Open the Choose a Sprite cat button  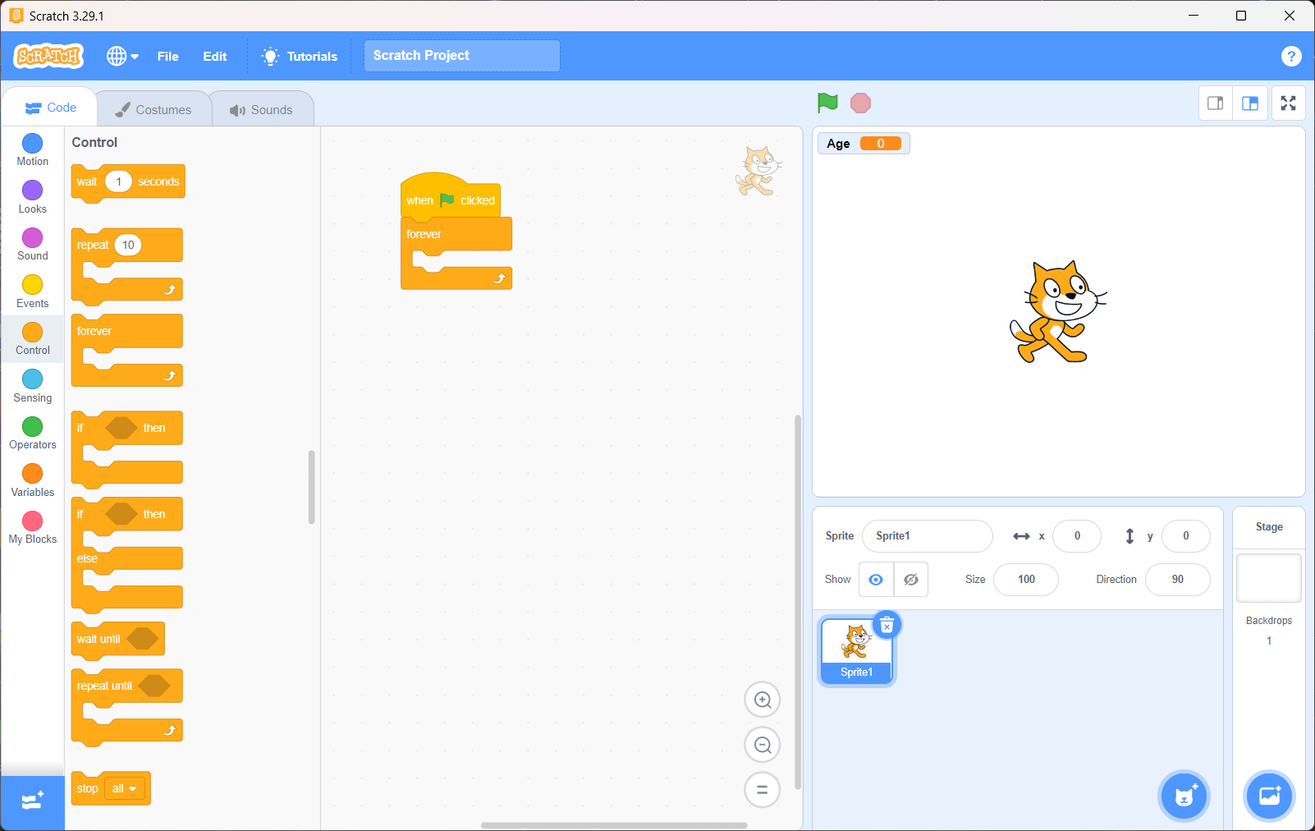coord(1184,796)
